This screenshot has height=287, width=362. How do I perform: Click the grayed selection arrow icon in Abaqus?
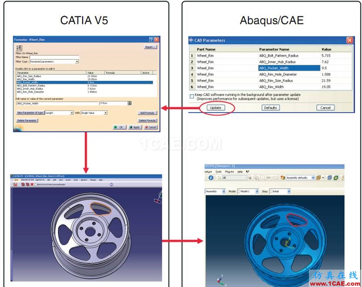click(x=219, y=178)
